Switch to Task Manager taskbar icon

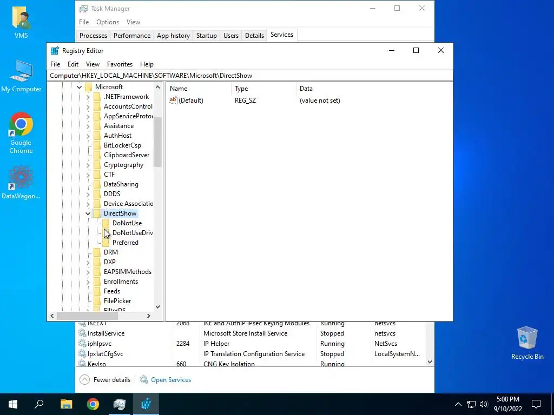point(120,404)
